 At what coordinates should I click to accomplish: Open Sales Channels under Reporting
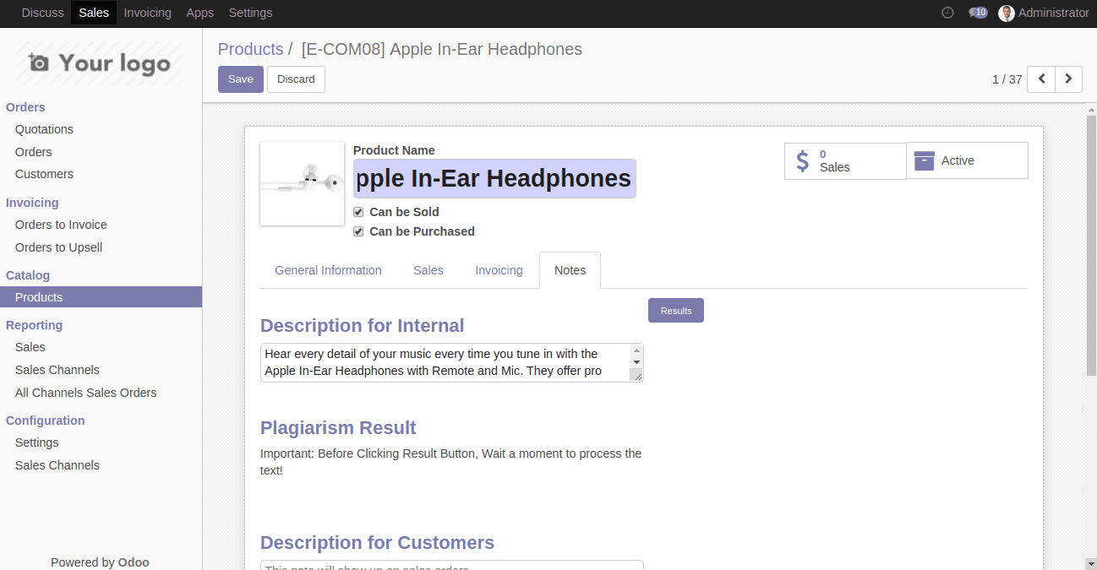pos(57,370)
